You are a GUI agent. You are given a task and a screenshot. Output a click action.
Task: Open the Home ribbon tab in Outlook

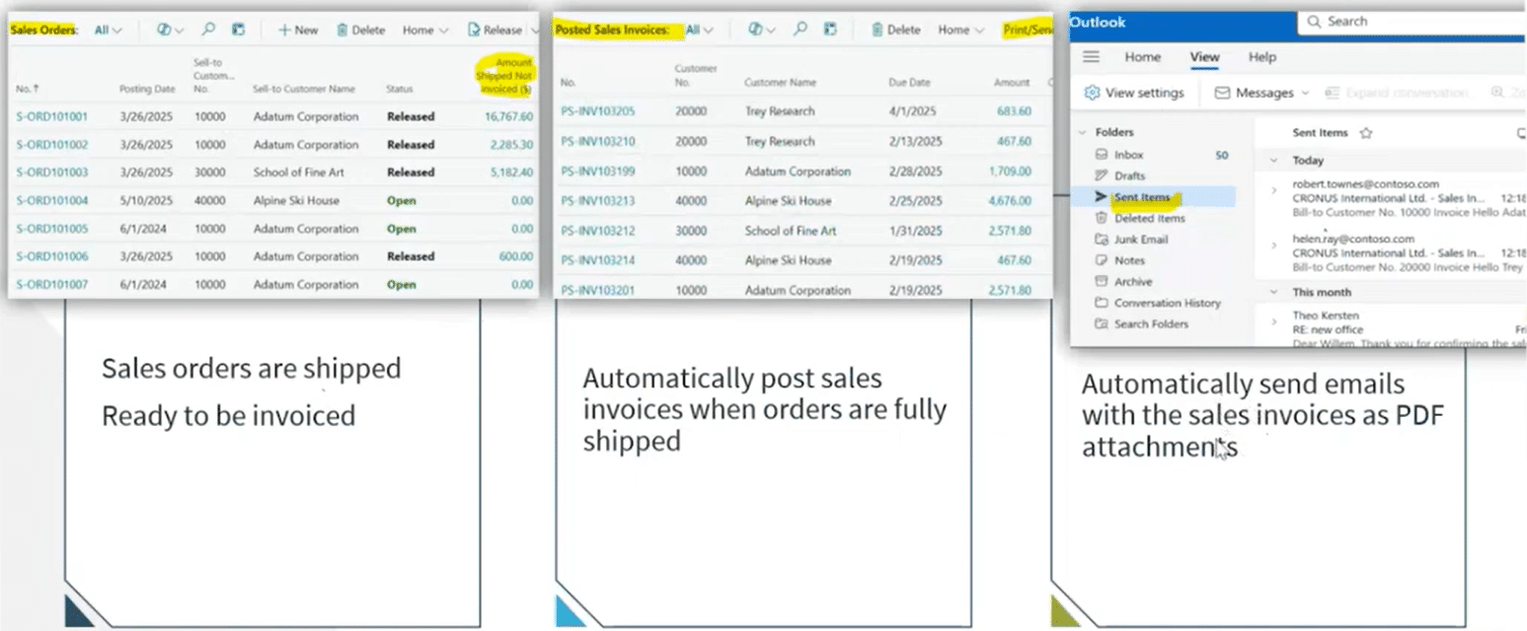(x=1142, y=56)
